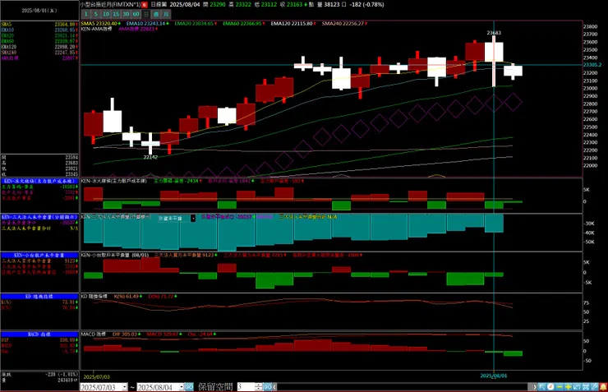Click the horizontal chart scrollbar track
608x392 pixels.
point(404,386)
